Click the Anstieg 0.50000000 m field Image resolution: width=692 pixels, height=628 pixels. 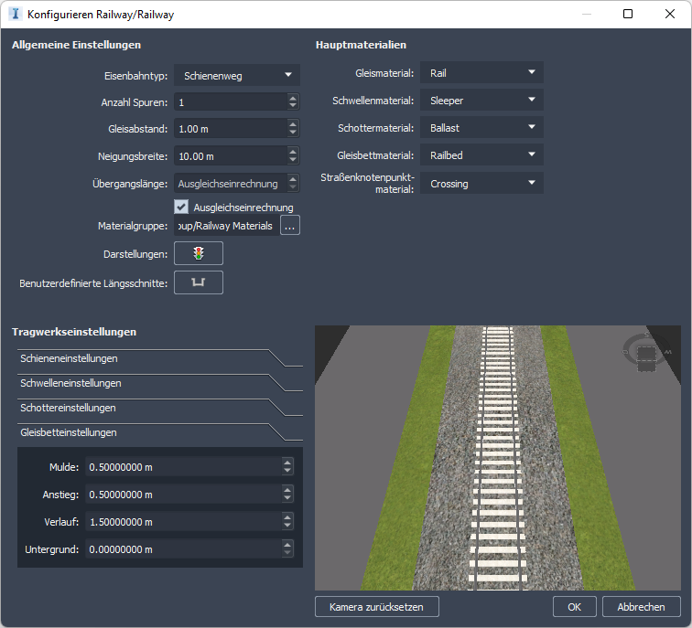point(184,494)
